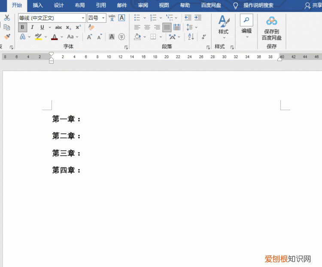This screenshot has width=322, height=267.
Task: Align text right
Action: click(x=157, y=27)
